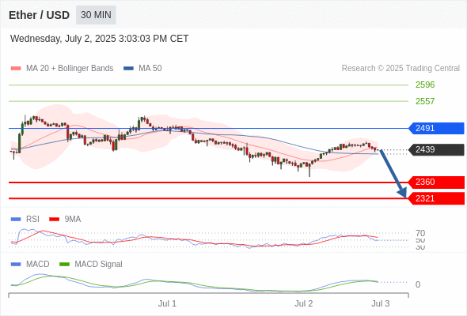467x316 pixels.
Task: Click the 2596 green resistance value
Action: [425, 85]
